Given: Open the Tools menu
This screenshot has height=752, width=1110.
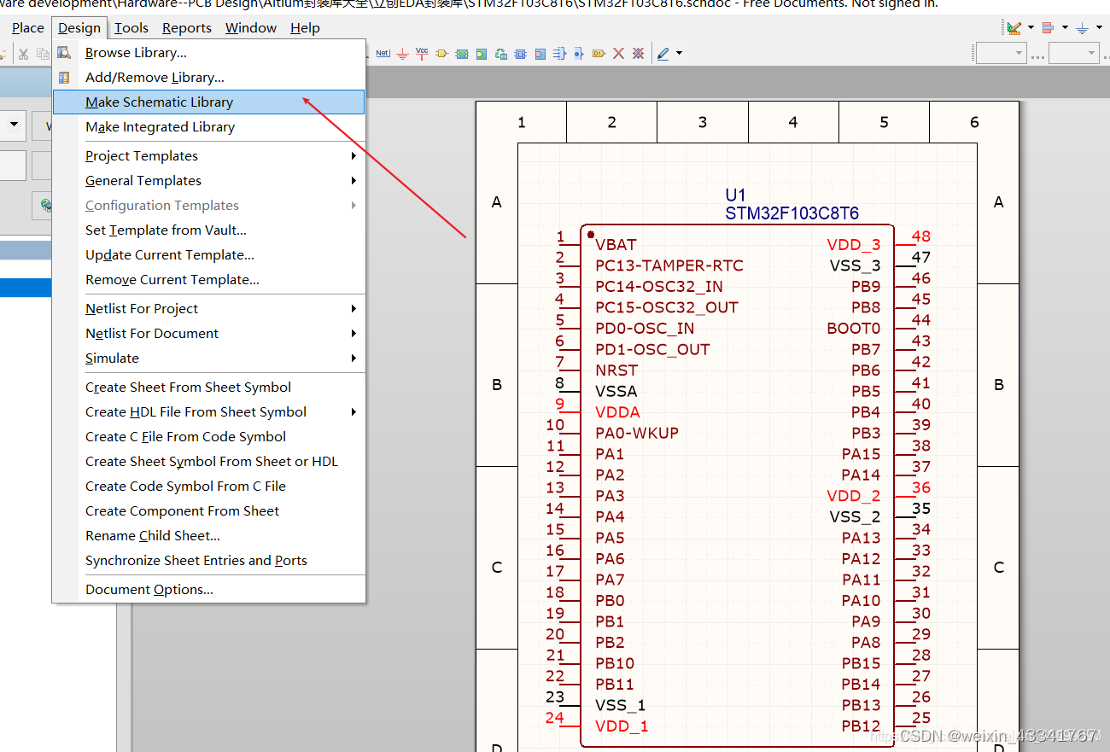Looking at the screenshot, I should [131, 28].
